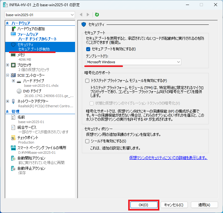The image size is (223, 213).
Task: Select ハードウェアの追加 tree item
Action: 31,29
